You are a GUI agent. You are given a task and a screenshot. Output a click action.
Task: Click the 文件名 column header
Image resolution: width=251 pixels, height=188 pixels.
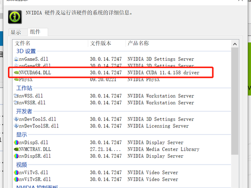pos(23,43)
